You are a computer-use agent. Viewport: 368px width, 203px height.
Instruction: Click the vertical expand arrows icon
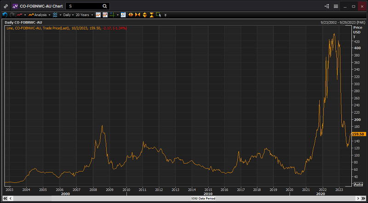tap(145, 15)
